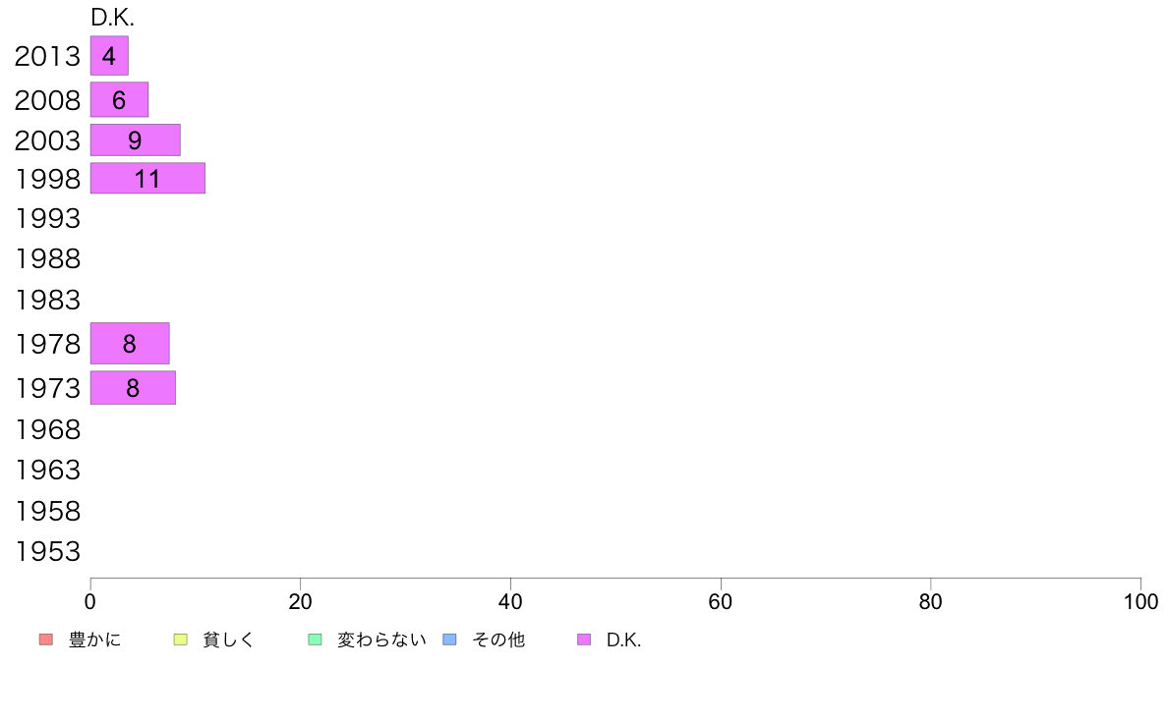
Task: Click the yellow 貧しく legend swatch
Action: [180, 640]
